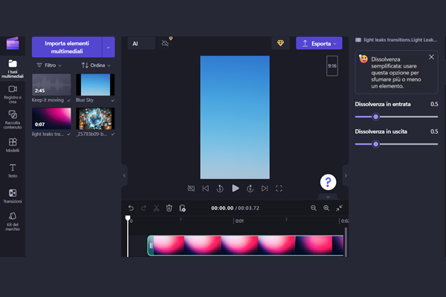This screenshot has width=446, height=297.
Task: Toggle the captions off icon below preview
Action: pyautogui.click(x=191, y=189)
